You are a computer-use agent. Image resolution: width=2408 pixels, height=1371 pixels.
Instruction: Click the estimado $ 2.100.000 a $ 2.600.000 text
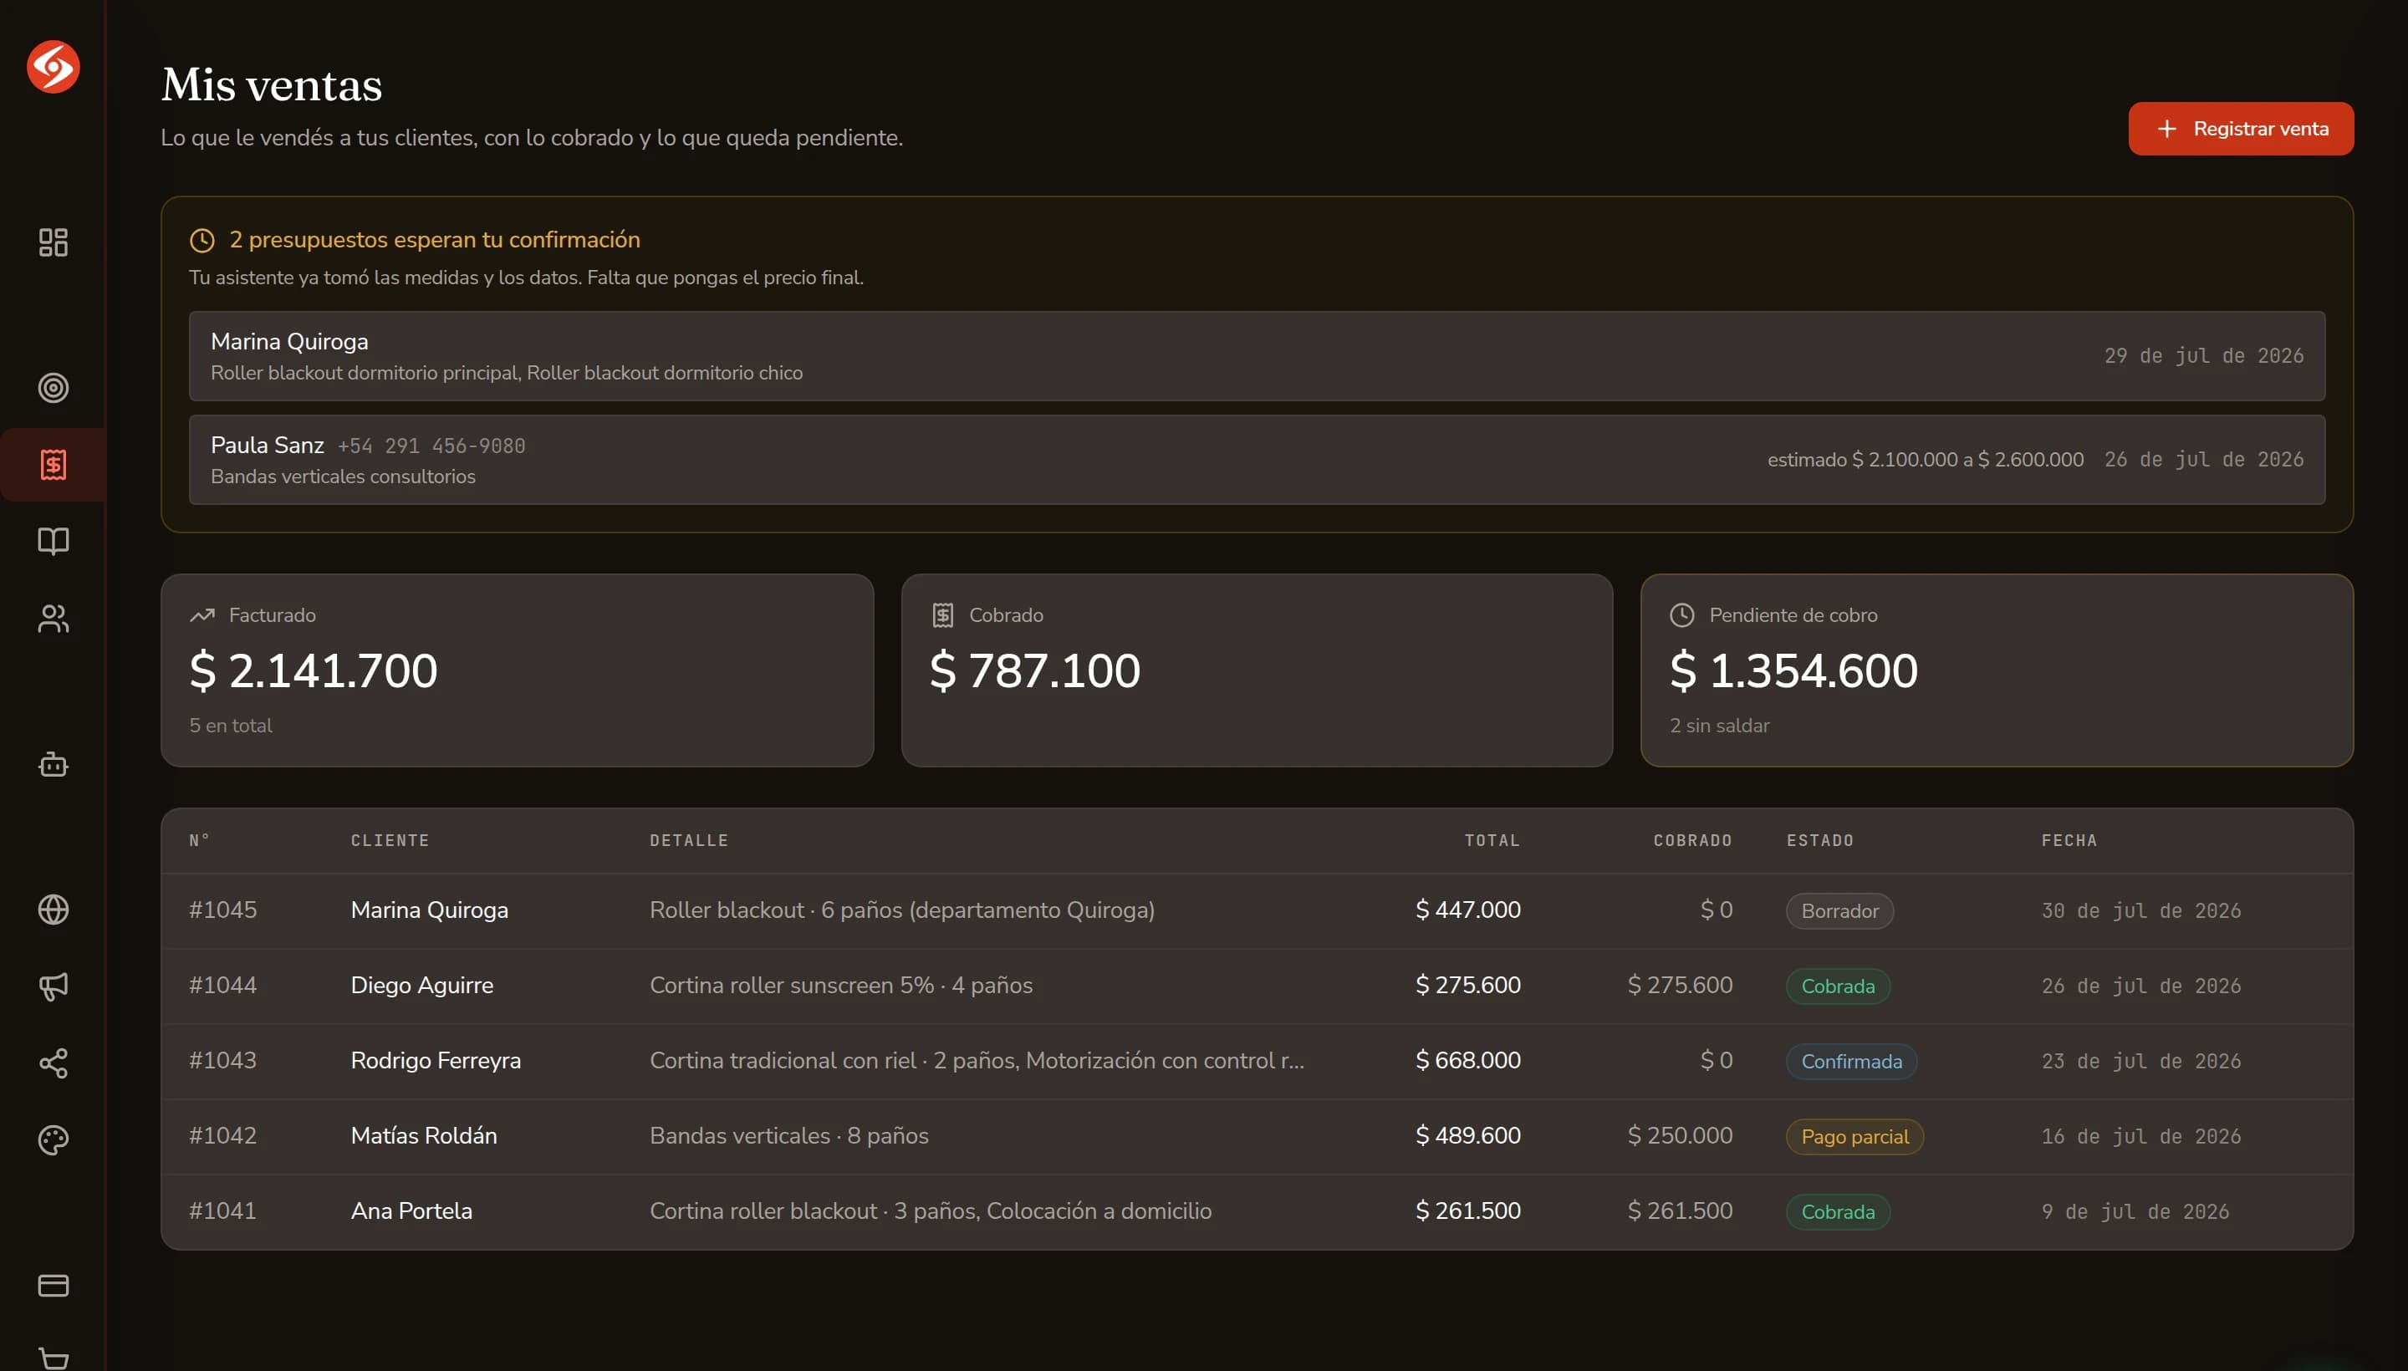(1925, 460)
